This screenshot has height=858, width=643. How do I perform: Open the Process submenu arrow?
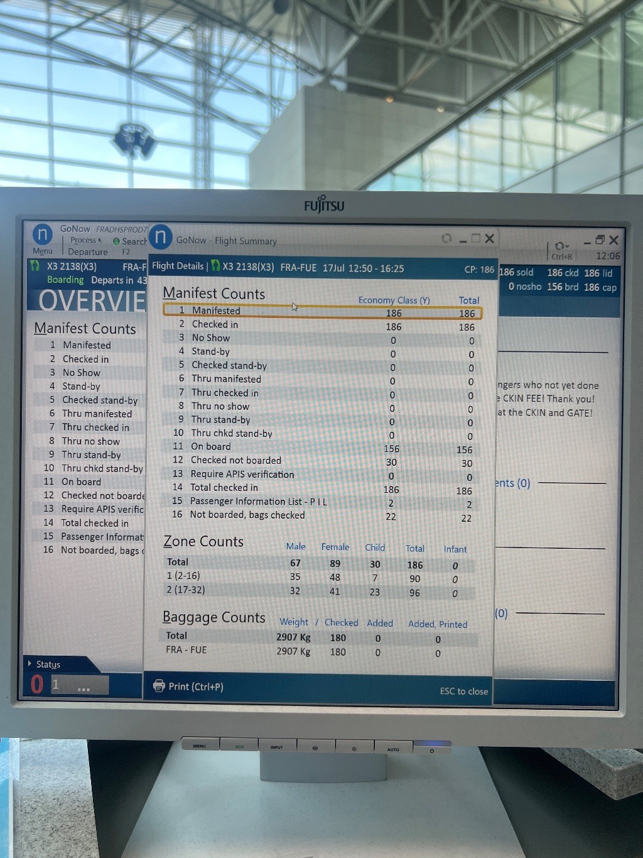point(100,240)
